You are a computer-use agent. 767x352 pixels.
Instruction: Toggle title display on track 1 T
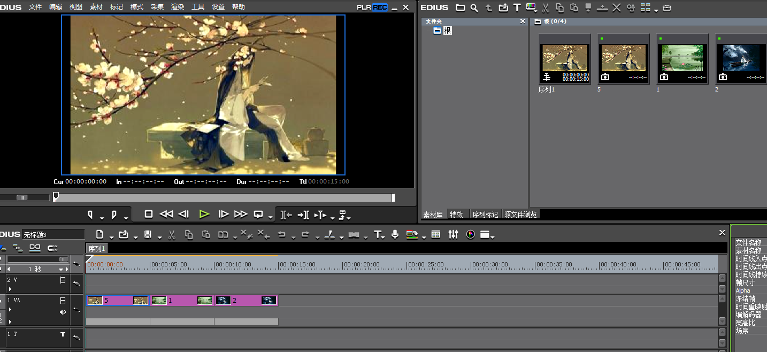(x=63, y=334)
